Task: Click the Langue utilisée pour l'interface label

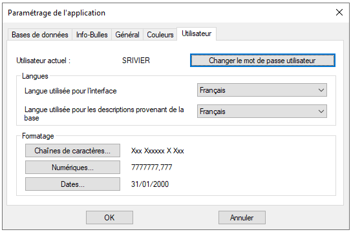Action: (x=70, y=91)
